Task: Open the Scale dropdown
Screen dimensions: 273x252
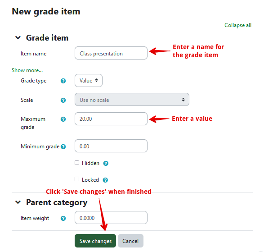Action: click(x=132, y=100)
